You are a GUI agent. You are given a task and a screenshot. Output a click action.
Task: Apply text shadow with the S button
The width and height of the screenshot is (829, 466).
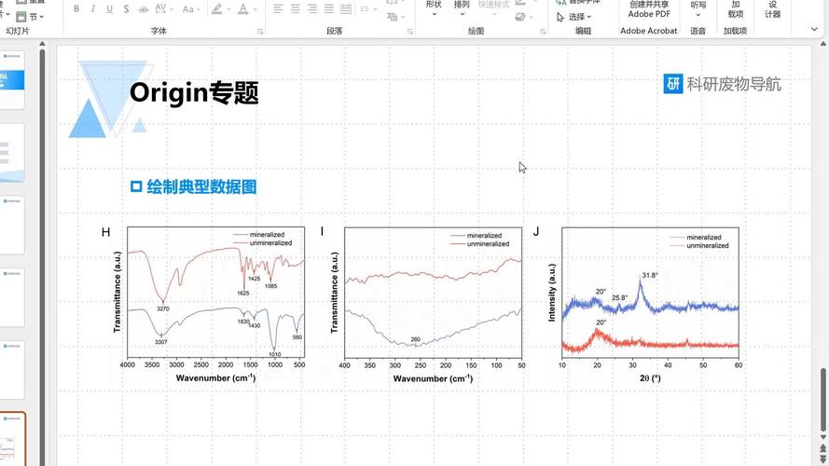(x=126, y=9)
